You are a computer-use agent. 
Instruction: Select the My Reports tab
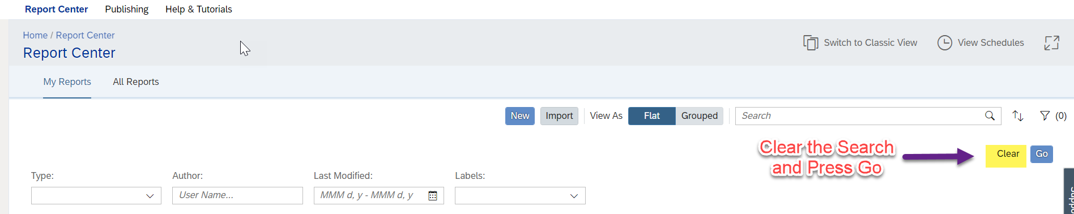click(x=67, y=82)
